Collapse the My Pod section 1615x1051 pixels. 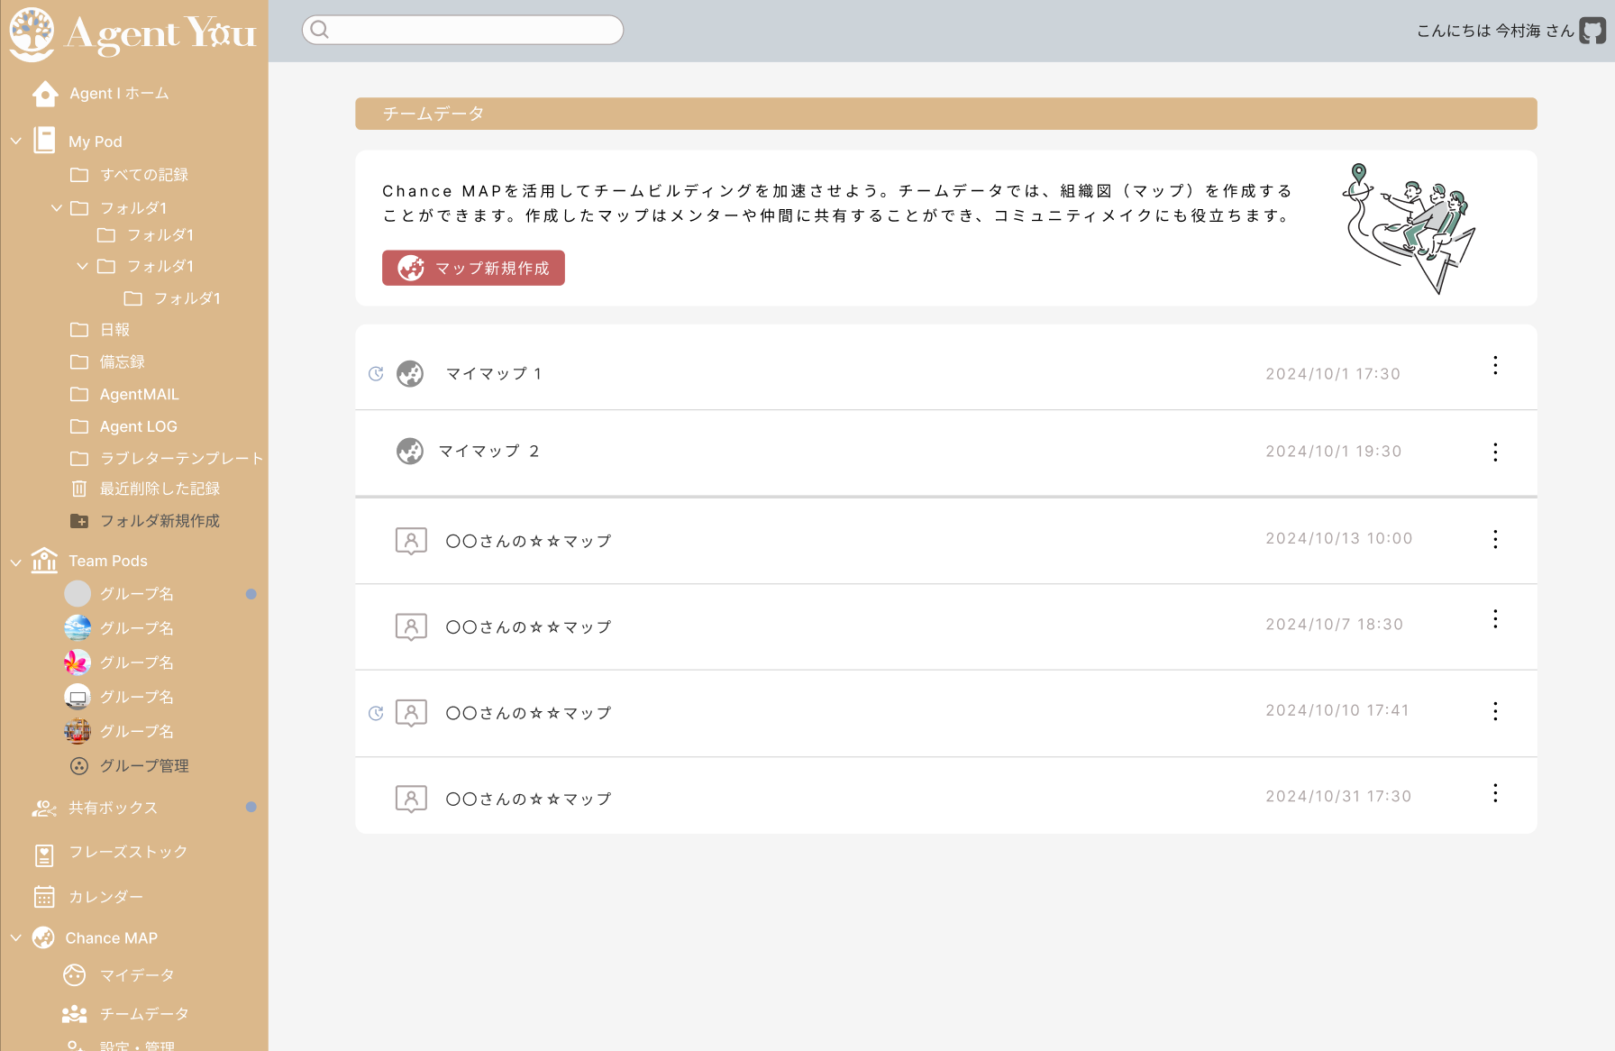click(x=16, y=142)
